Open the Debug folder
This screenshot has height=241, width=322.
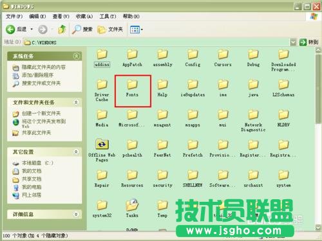pyautogui.click(x=253, y=58)
